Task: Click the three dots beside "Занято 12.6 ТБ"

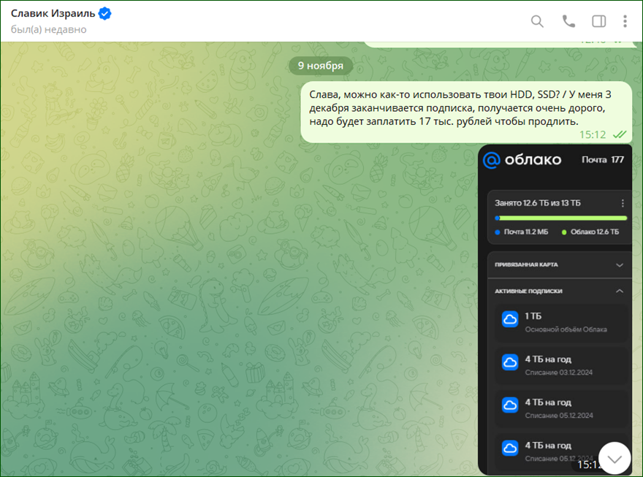Action: pos(623,203)
